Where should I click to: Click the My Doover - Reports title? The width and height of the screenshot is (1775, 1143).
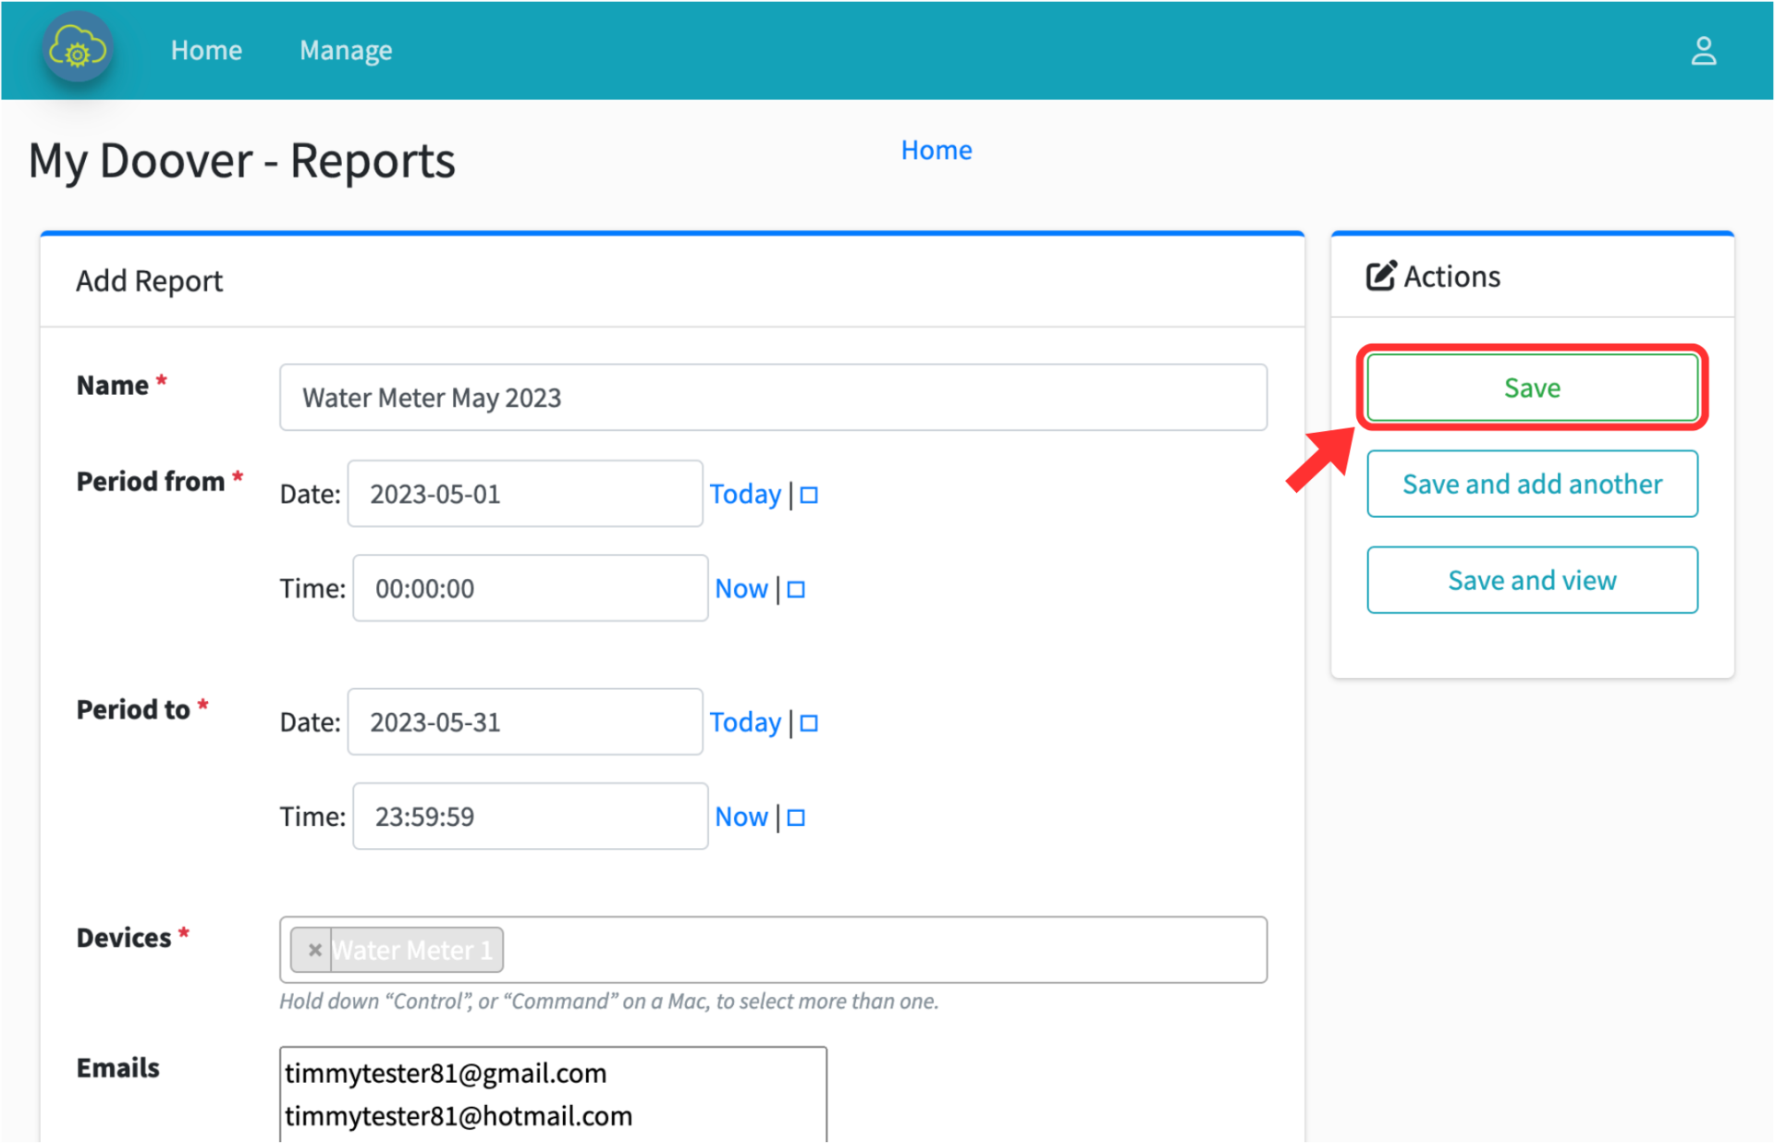tap(242, 161)
